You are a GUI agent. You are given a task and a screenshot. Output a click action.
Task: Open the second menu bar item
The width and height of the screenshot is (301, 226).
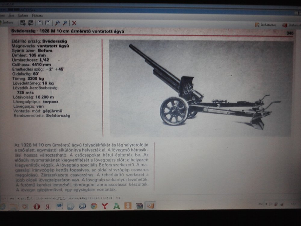pos(11,15)
